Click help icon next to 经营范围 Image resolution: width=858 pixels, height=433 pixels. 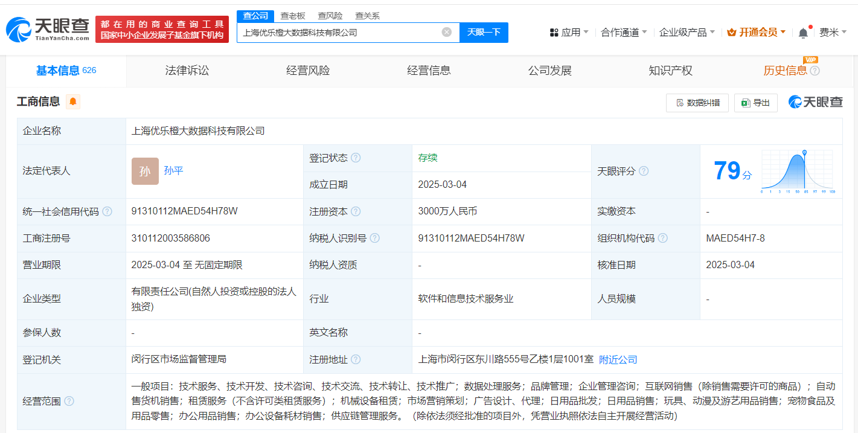[x=69, y=401]
